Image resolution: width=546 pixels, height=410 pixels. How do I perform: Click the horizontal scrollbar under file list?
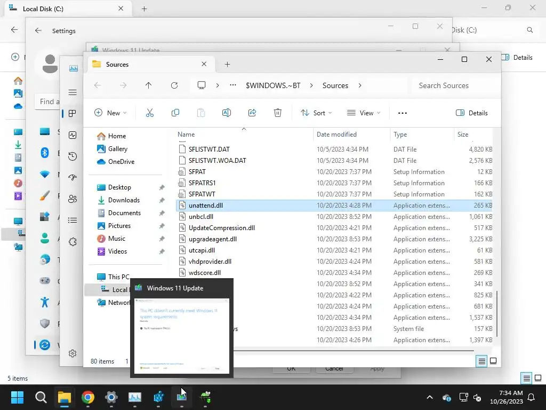354,350
